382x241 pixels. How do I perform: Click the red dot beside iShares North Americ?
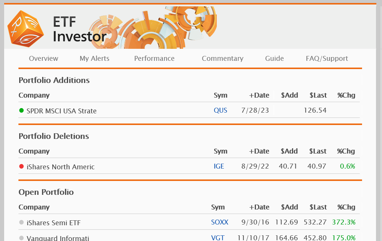click(21, 166)
